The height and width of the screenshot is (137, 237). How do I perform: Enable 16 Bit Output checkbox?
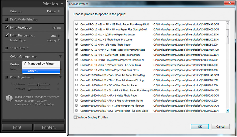[6, 48]
